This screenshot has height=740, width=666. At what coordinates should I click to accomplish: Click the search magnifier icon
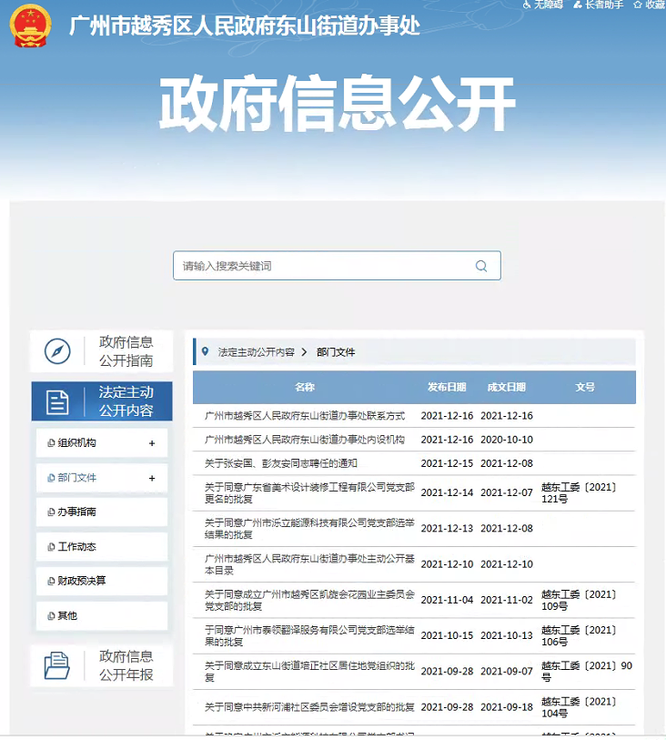point(481,266)
